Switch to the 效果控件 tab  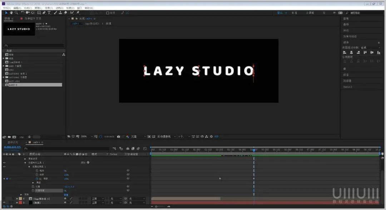pos(33,19)
